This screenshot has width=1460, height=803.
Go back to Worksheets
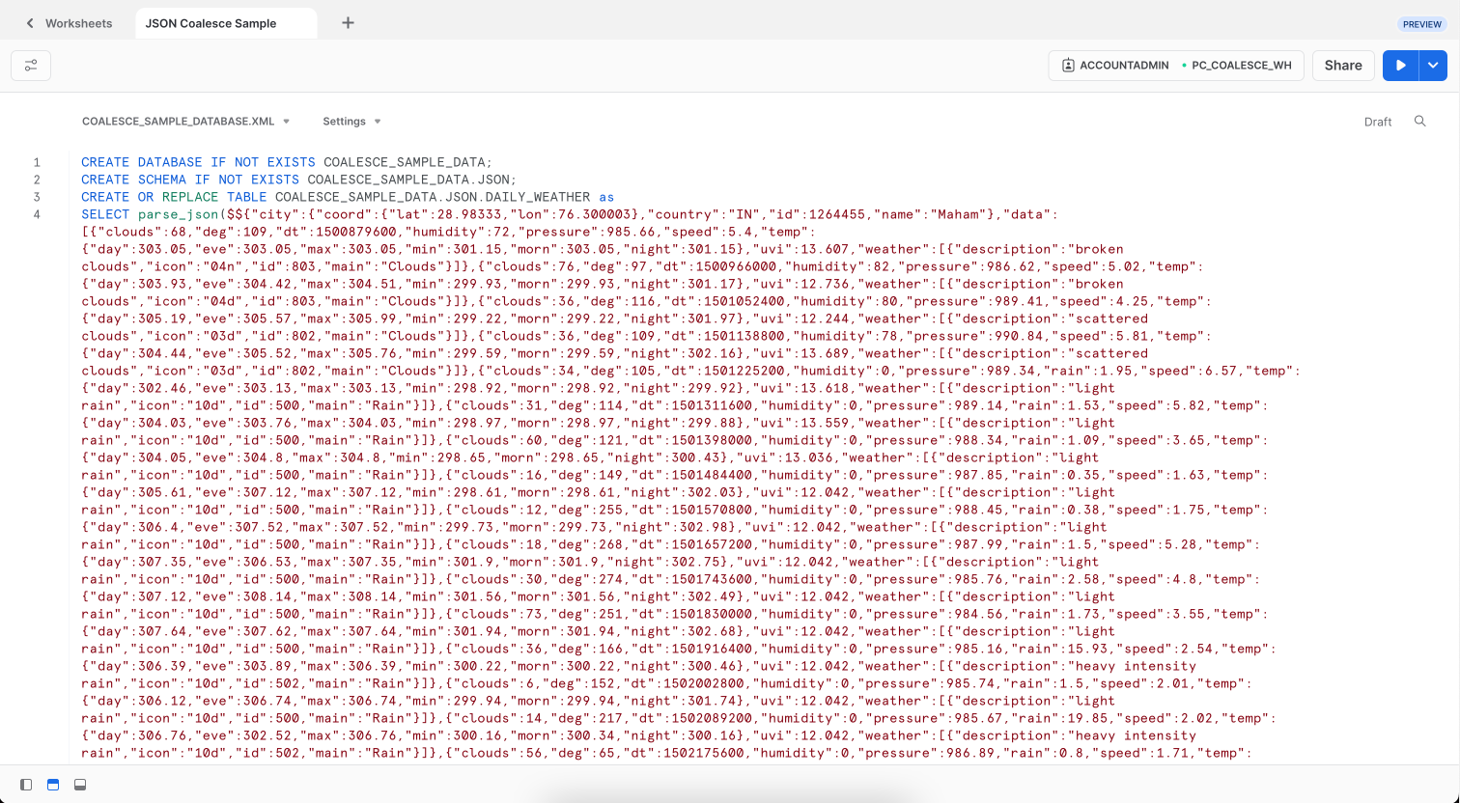pyautogui.click(x=78, y=23)
